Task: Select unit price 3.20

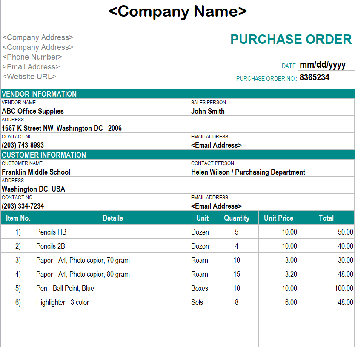Action: [278, 274]
